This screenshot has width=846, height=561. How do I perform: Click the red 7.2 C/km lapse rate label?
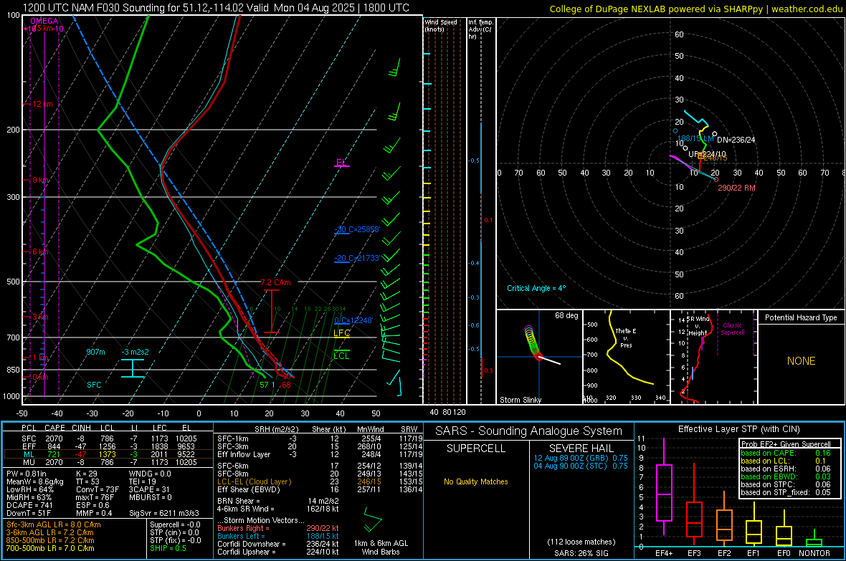(x=275, y=283)
